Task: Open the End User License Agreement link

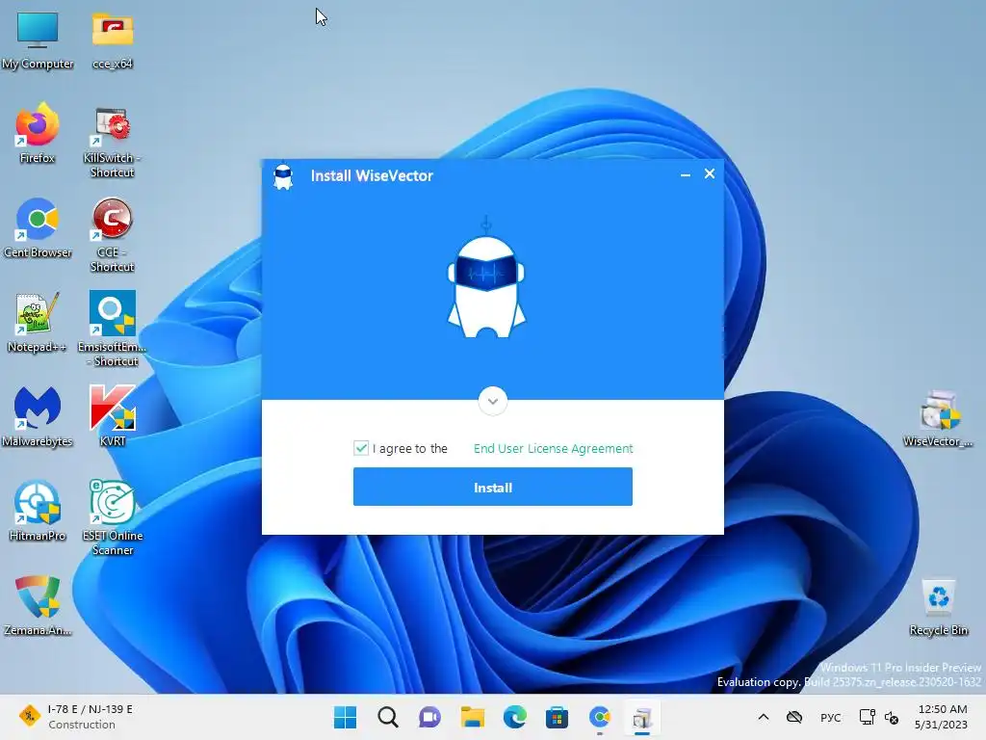Action: pos(553,448)
